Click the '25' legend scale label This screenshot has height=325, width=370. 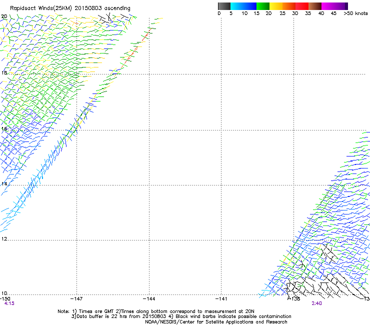click(x=282, y=13)
